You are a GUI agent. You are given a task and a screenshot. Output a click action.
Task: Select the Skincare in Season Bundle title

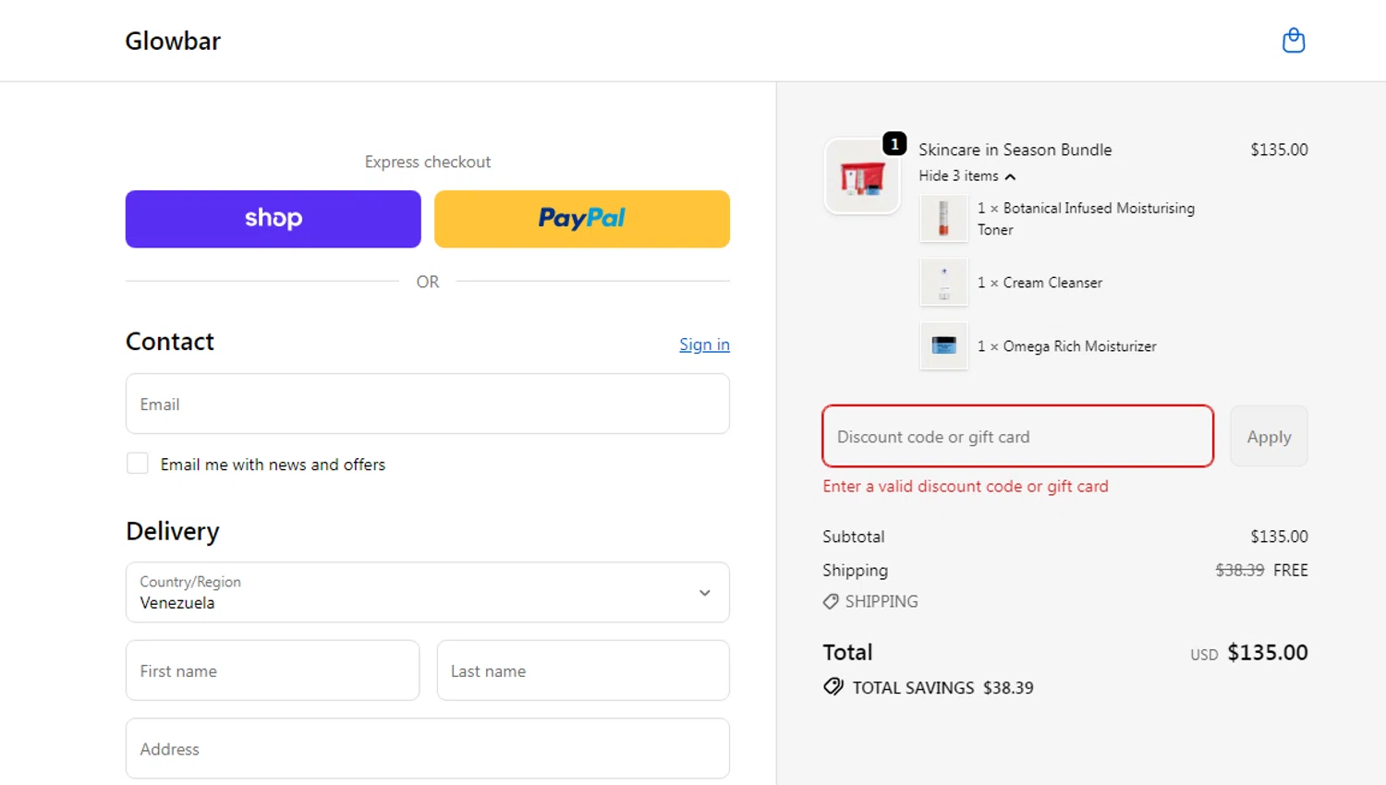(x=1015, y=150)
